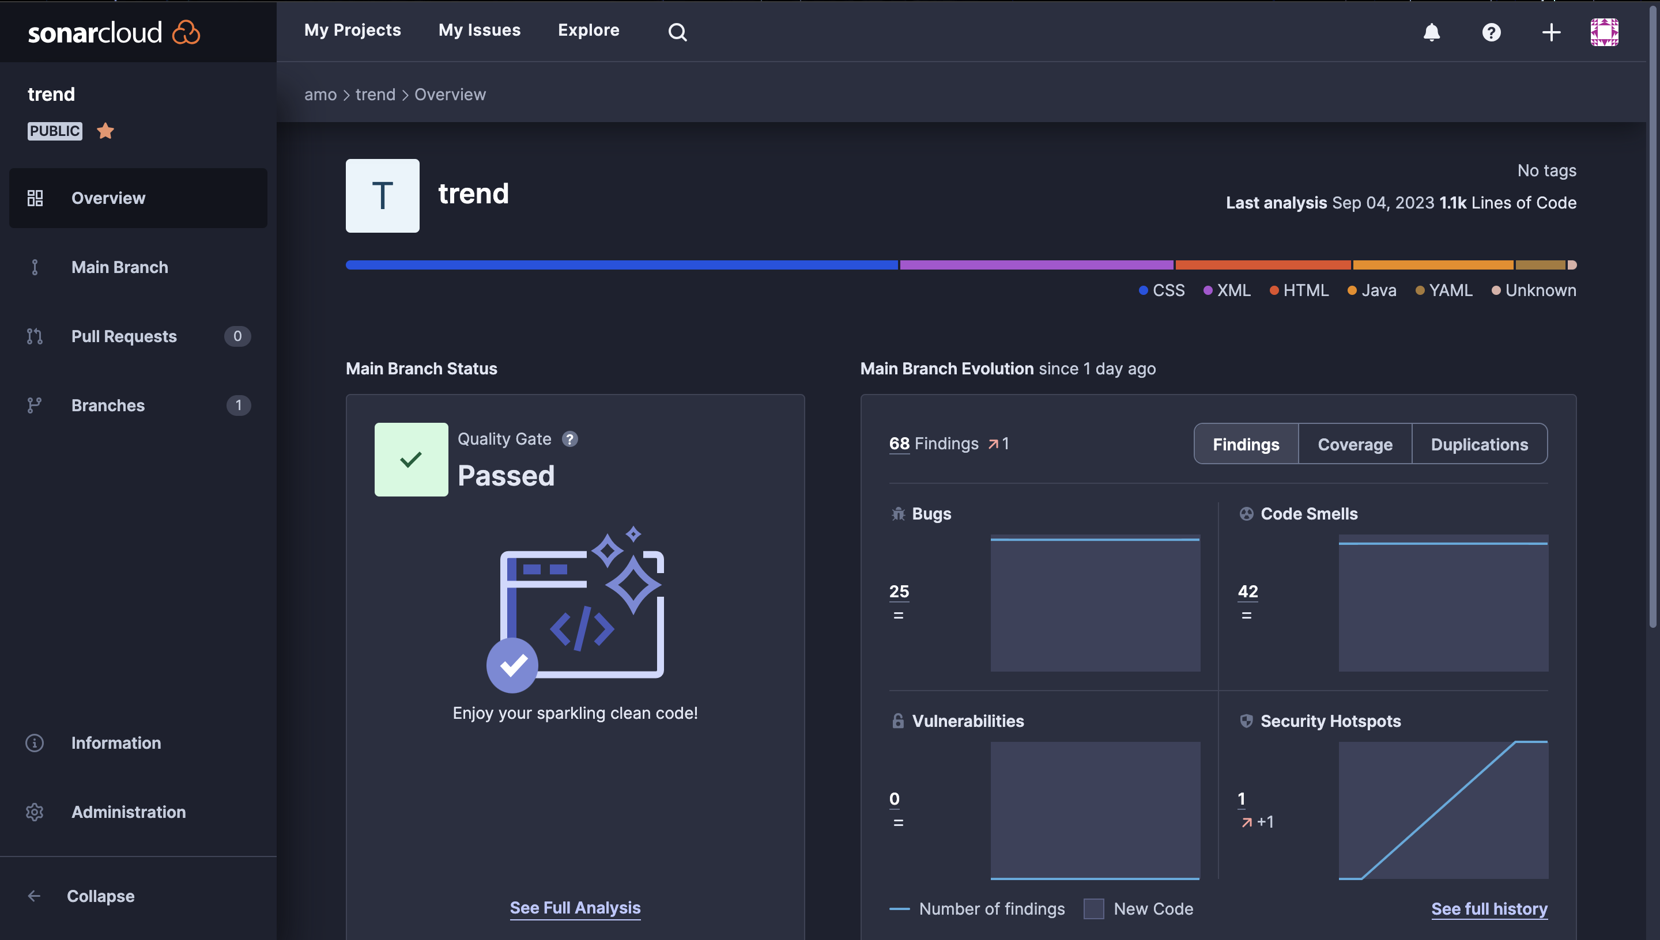Open the notifications bell
This screenshot has height=940, width=1660.
tap(1431, 32)
